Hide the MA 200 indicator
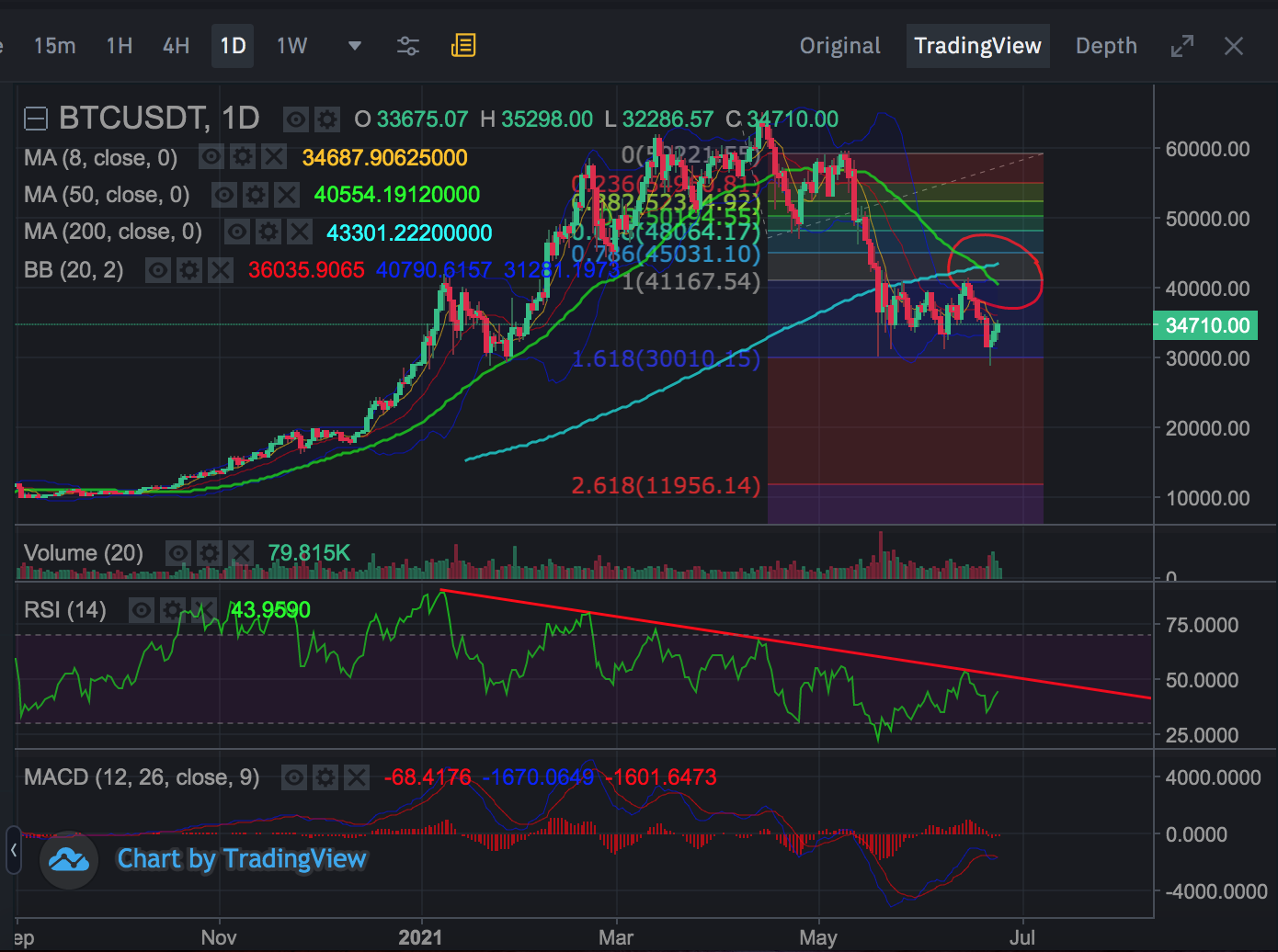 (237, 232)
